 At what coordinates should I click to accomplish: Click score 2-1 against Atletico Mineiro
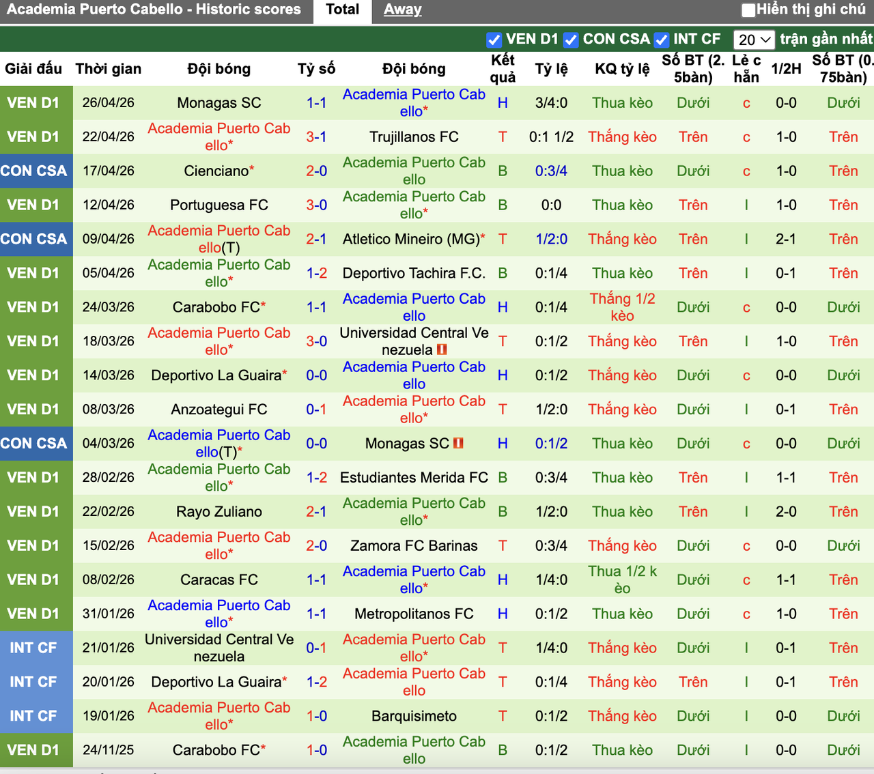(316, 240)
